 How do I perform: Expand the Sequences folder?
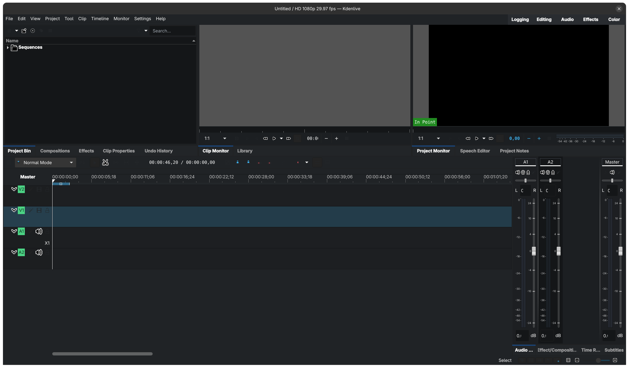tap(8, 47)
